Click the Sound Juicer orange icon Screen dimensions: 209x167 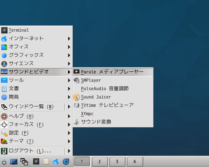point(76,97)
